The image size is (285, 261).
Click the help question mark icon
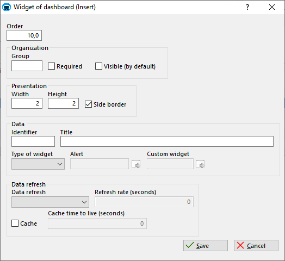point(247,7)
